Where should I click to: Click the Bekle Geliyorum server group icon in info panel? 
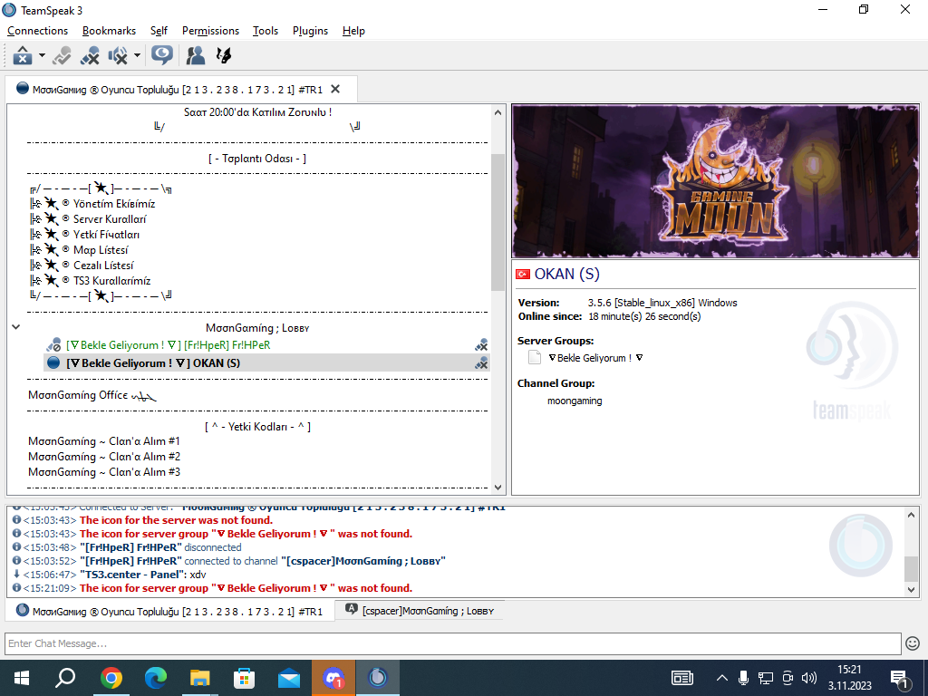[535, 357]
